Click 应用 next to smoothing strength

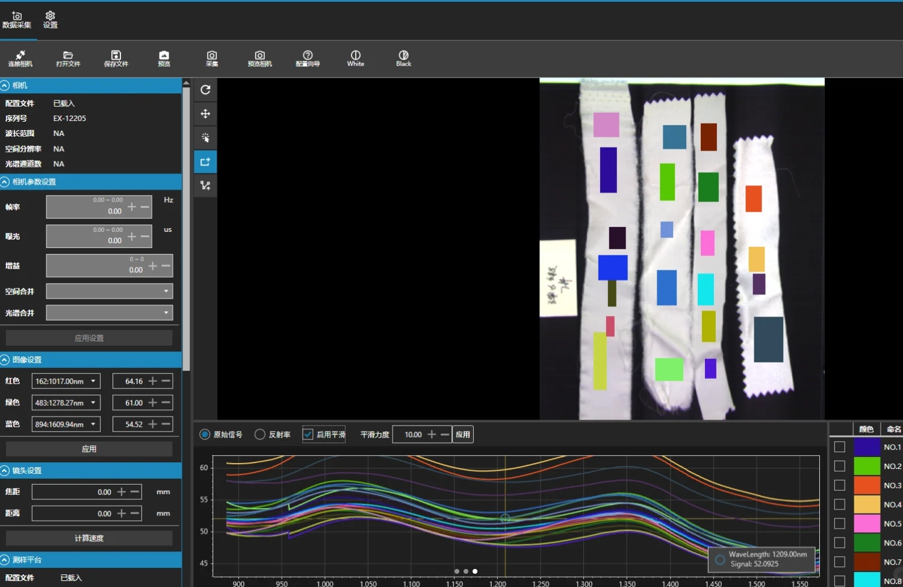tap(462, 435)
